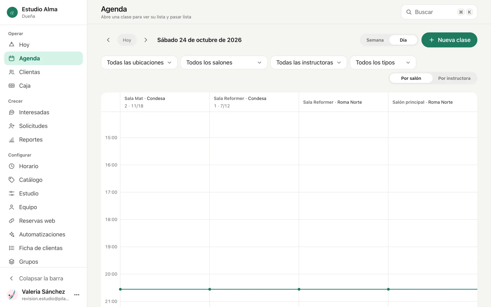The height and width of the screenshot is (307, 491).
Task: Open Reportes via its bar chart icon
Action: pos(12,140)
